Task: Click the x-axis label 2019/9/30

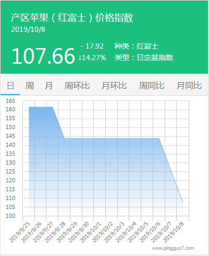Action: 79,232
